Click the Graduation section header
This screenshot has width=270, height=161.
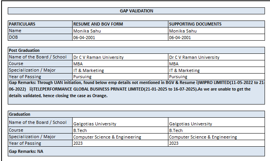(19, 114)
